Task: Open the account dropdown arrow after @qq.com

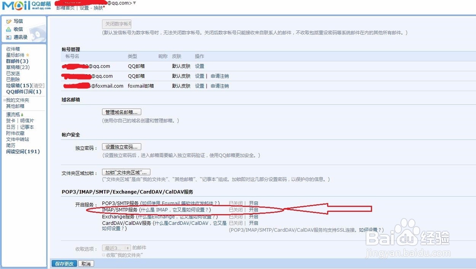Action: 135,3
